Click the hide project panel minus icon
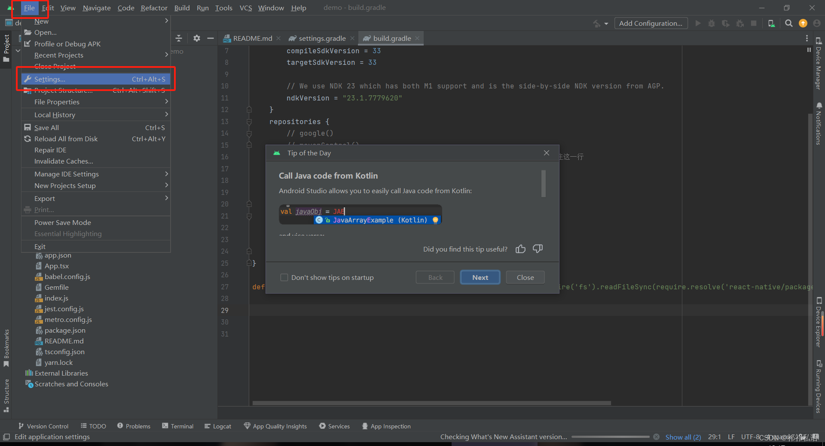825x446 pixels. (x=211, y=38)
